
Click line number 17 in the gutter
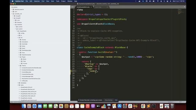(73, 48)
